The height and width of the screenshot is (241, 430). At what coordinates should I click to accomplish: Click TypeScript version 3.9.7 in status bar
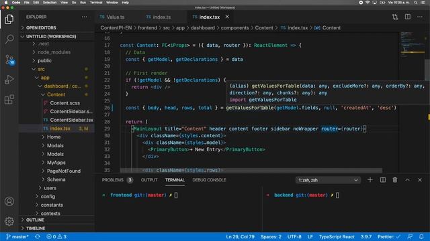pyautogui.click(x=365, y=236)
